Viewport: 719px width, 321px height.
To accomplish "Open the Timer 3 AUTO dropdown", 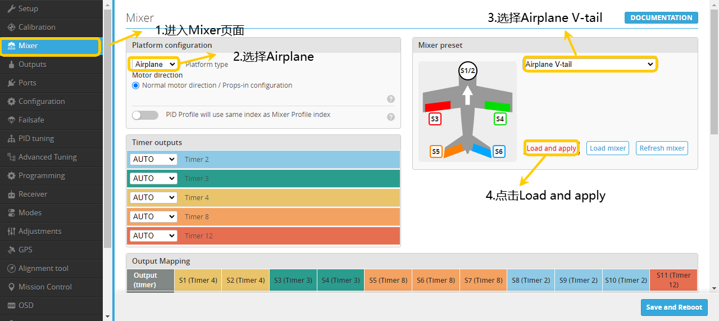I will [x=153, y=179].
